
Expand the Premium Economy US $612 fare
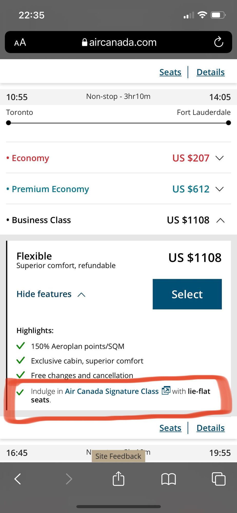click(x=220, y=189)
